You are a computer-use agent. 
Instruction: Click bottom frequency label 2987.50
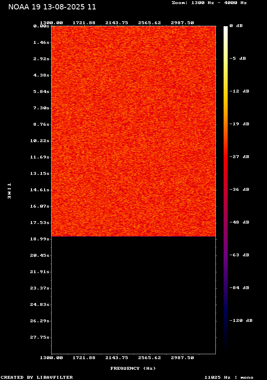click(183, 358)
